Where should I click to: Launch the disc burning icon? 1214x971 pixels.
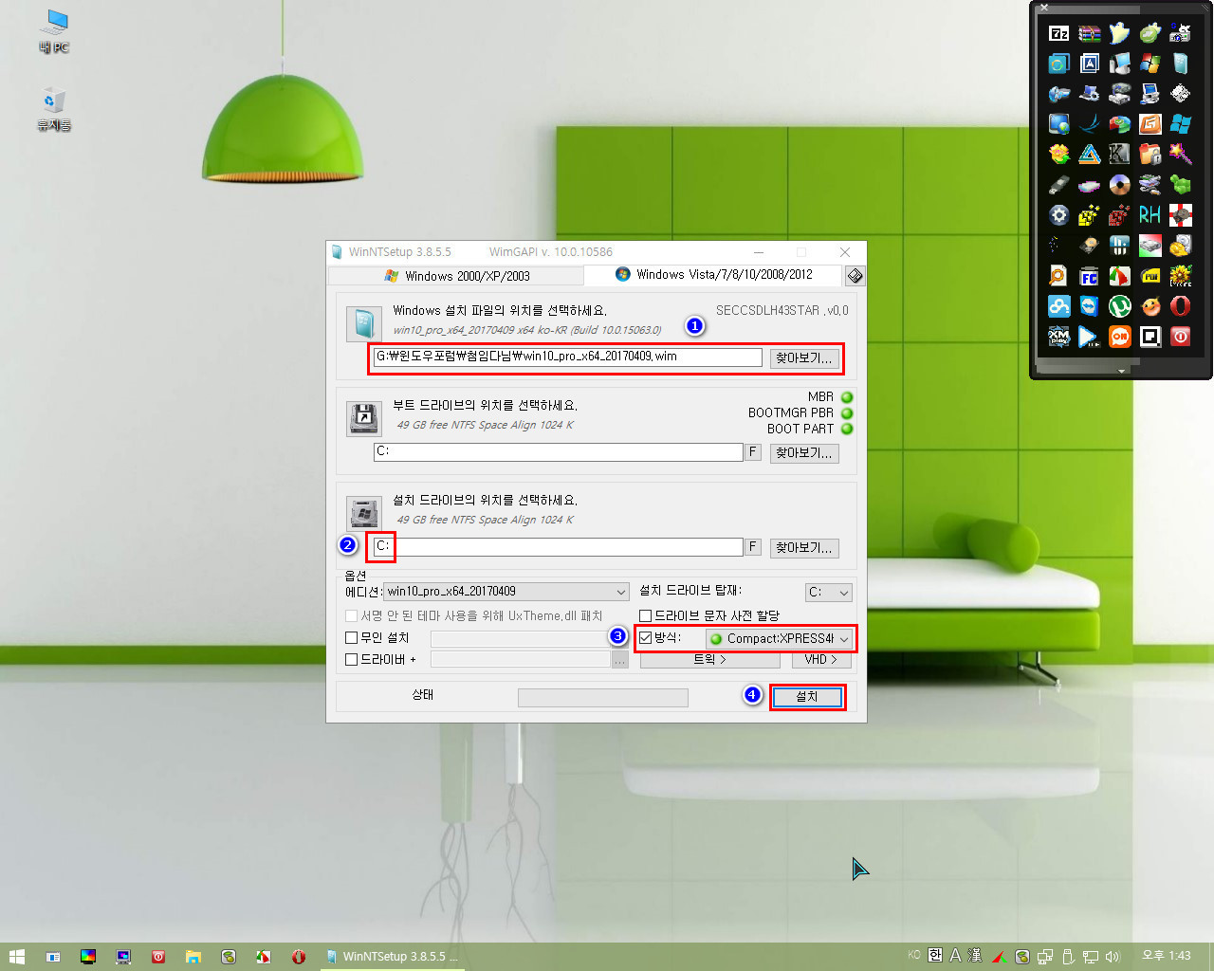[x=1120, y=185]
